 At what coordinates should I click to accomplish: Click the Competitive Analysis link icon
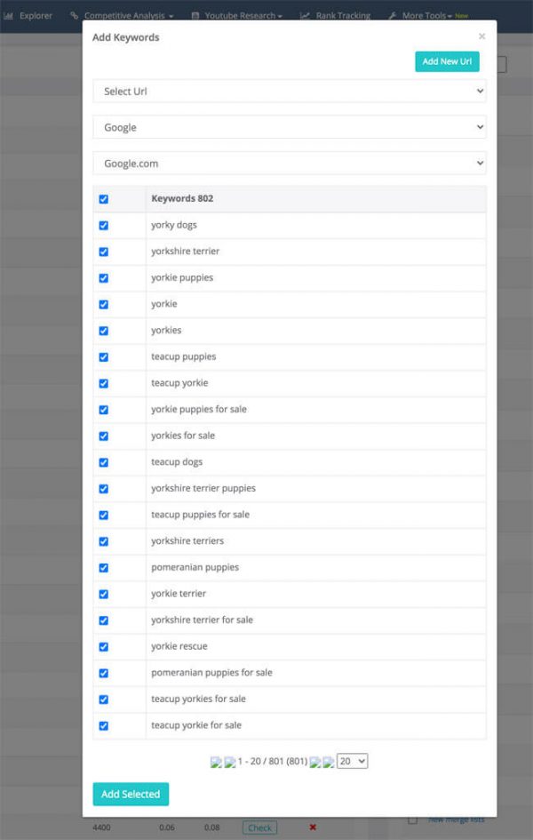coord(74,15)
